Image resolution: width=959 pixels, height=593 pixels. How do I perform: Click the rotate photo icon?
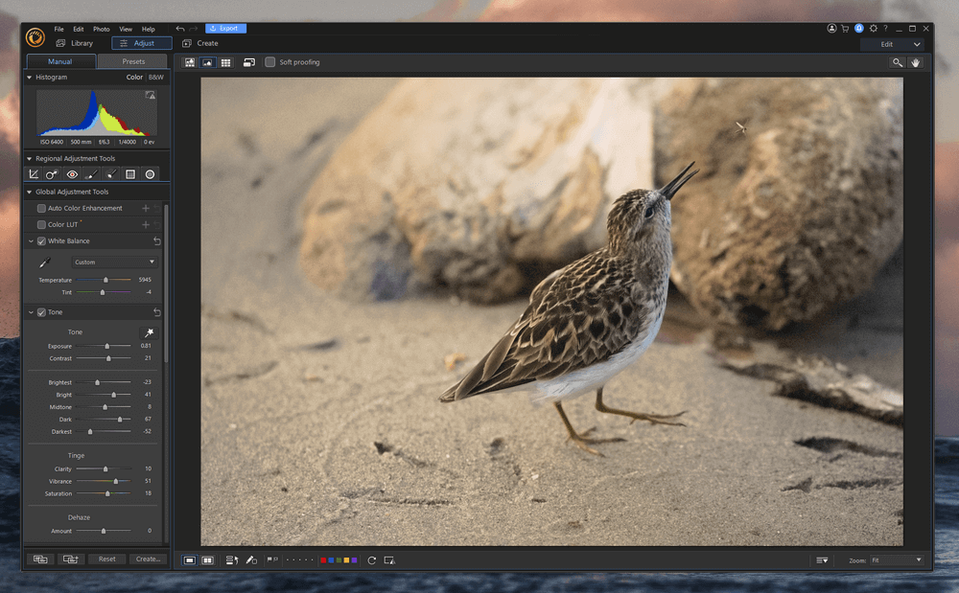click(x=371, y=559)
